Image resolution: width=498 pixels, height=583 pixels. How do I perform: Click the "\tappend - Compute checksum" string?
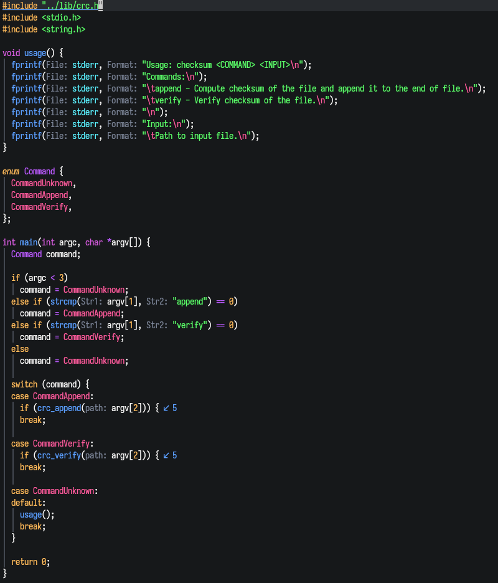tap(309, 88)
